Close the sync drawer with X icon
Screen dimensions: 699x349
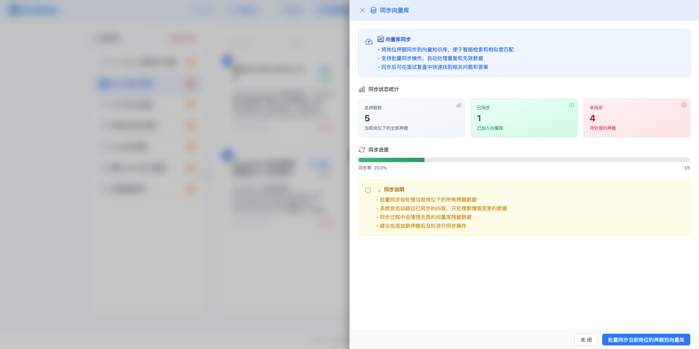point(362,10)
